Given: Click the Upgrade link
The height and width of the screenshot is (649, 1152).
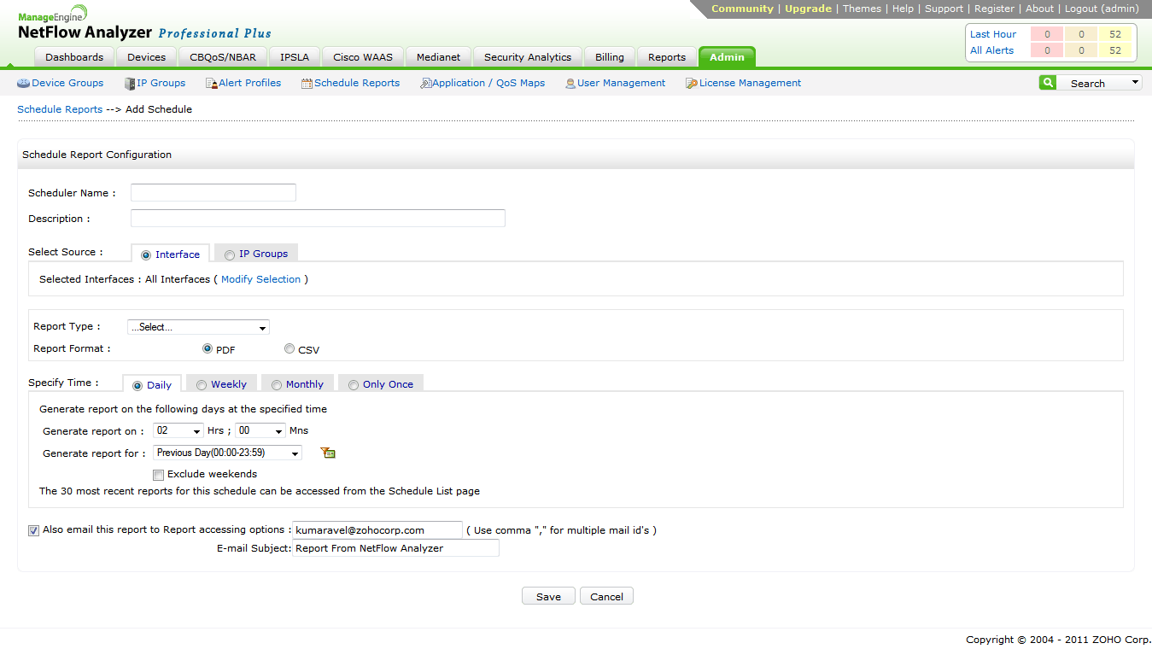Looking at the screenshot, I should click(x=808, y=9).
